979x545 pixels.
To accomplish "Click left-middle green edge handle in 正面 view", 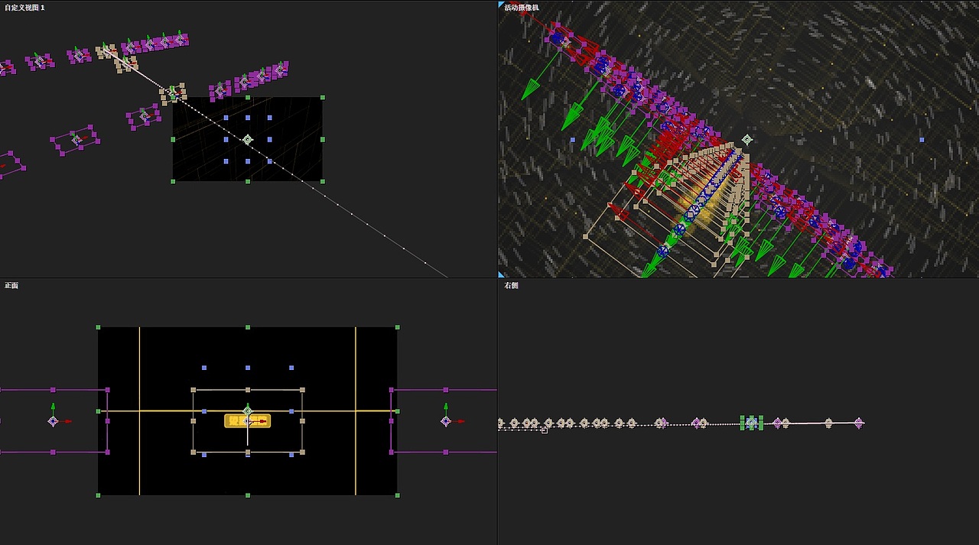I will pyautogui.click(x=98, y=411).
